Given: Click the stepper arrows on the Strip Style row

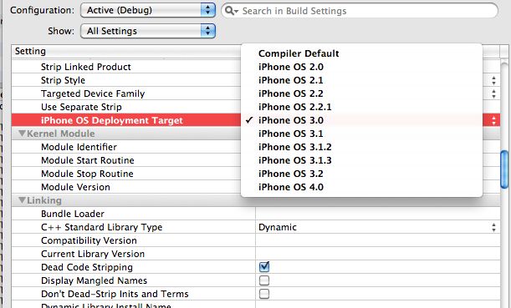Looking at the screenshot, I should click(493, 80).
